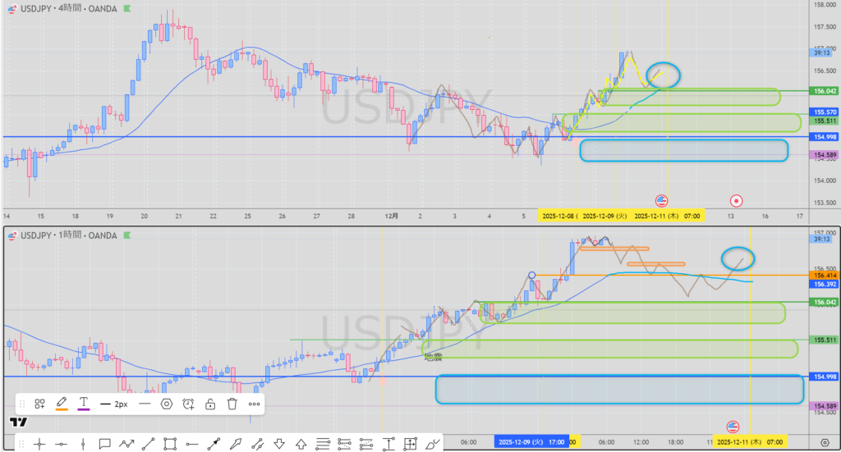
Task: Select the callout comment tool
Action: (x=104, y=444)
